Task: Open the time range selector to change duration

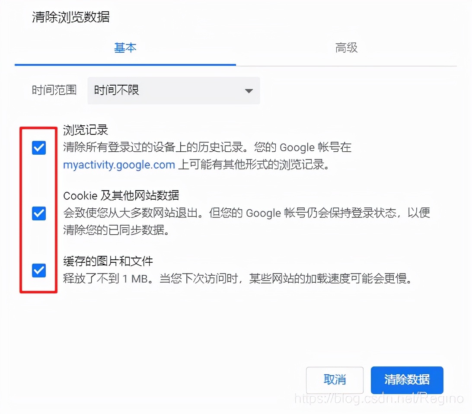Action: (x=174, y=91)
